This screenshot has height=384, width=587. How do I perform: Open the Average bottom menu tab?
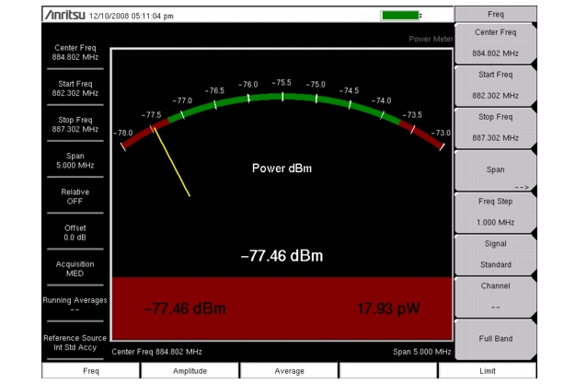pyautogui.click(x=289, y=369)
